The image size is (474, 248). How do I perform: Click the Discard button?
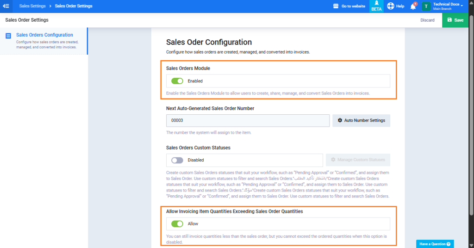427,20
